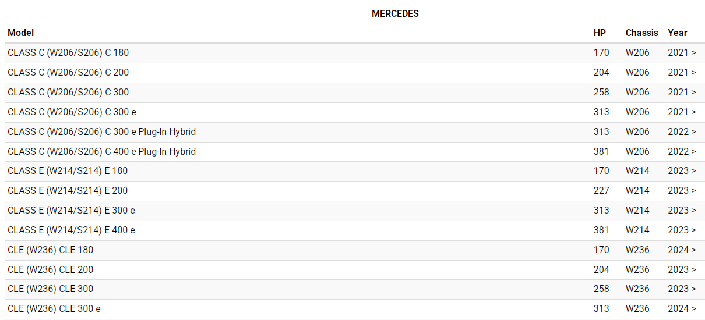Viewport: 705px width, 320px height.
Task: Click the HP column header
Action: coord(600,33)
